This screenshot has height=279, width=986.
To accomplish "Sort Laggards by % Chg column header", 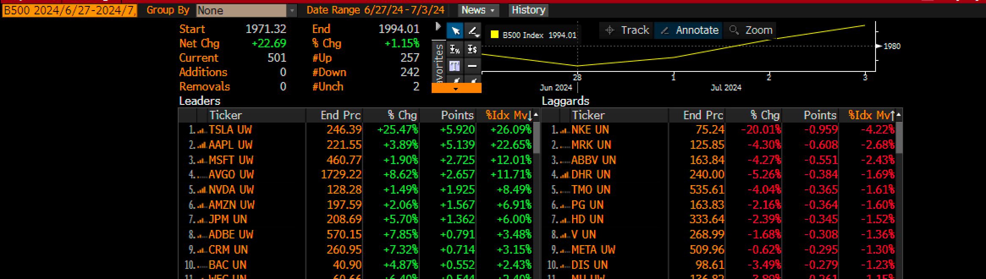I will pos(754,115).
